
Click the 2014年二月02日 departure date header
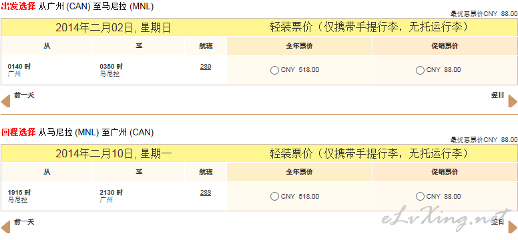point(113,28)
